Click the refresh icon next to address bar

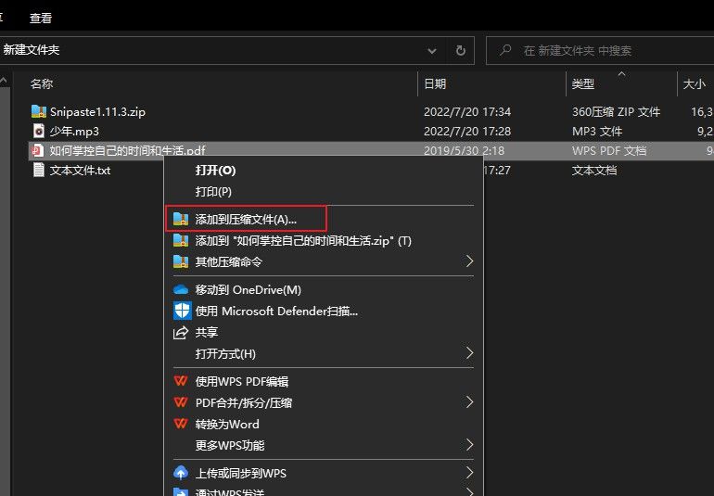coord(461,50)
